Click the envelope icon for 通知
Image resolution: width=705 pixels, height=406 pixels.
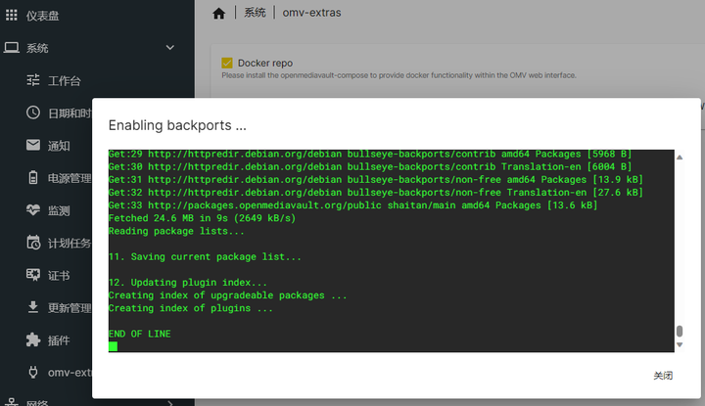point(33,145)
